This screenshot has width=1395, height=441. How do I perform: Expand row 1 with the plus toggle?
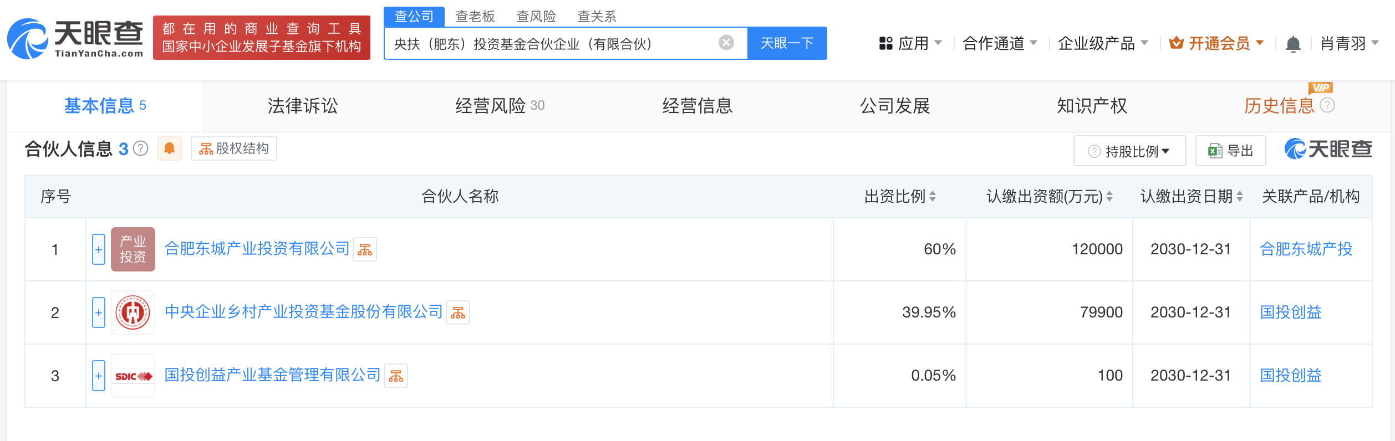pyautogui.click(x=99, y=250)
